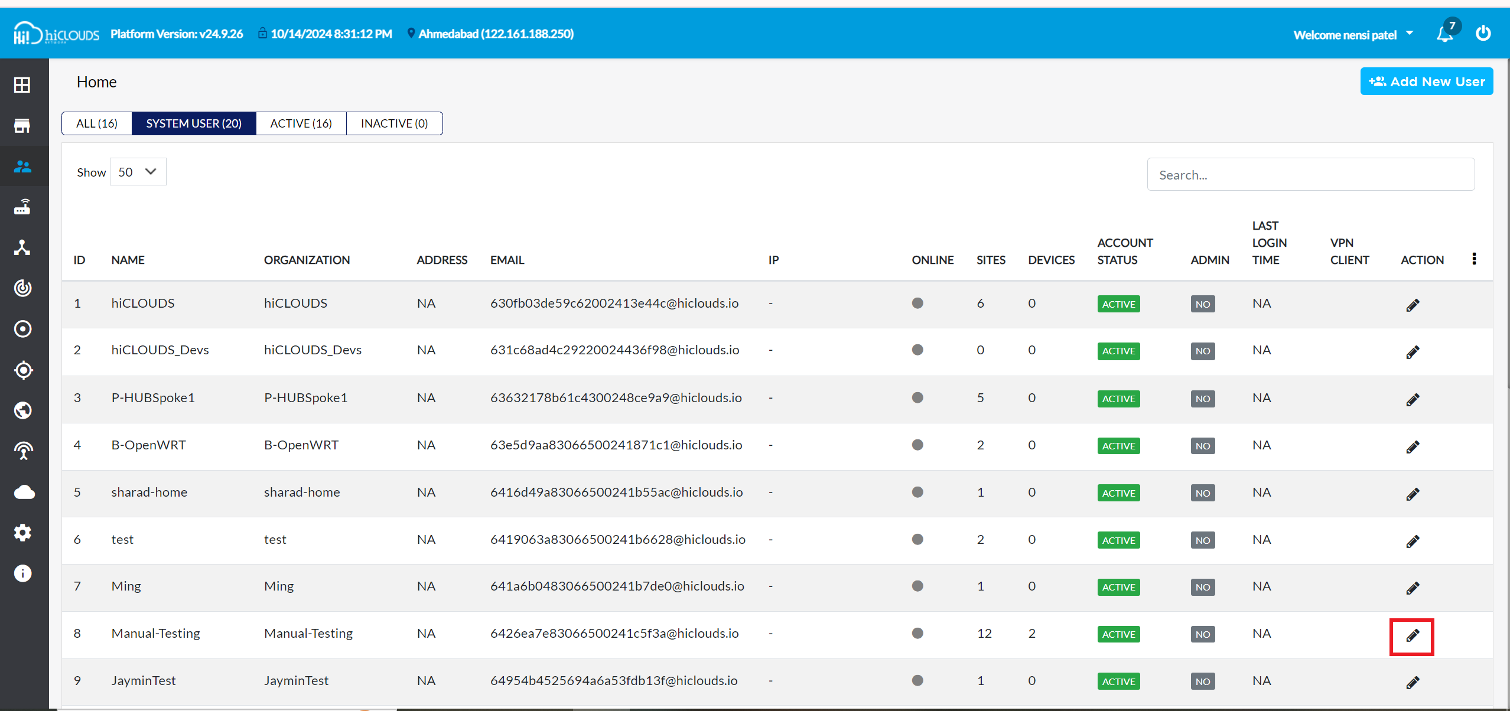Viewport: 1510px width, 711px height.
Task: Click the Platform Version v24.9.26 text
Action: pos(177,34)
